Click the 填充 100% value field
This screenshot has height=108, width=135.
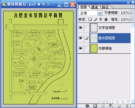(125, 19)
